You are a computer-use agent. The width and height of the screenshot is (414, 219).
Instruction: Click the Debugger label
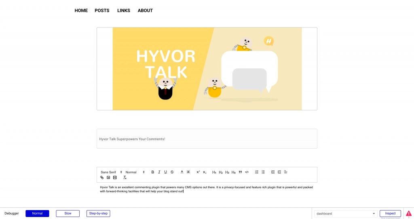[x=12, y=213]
